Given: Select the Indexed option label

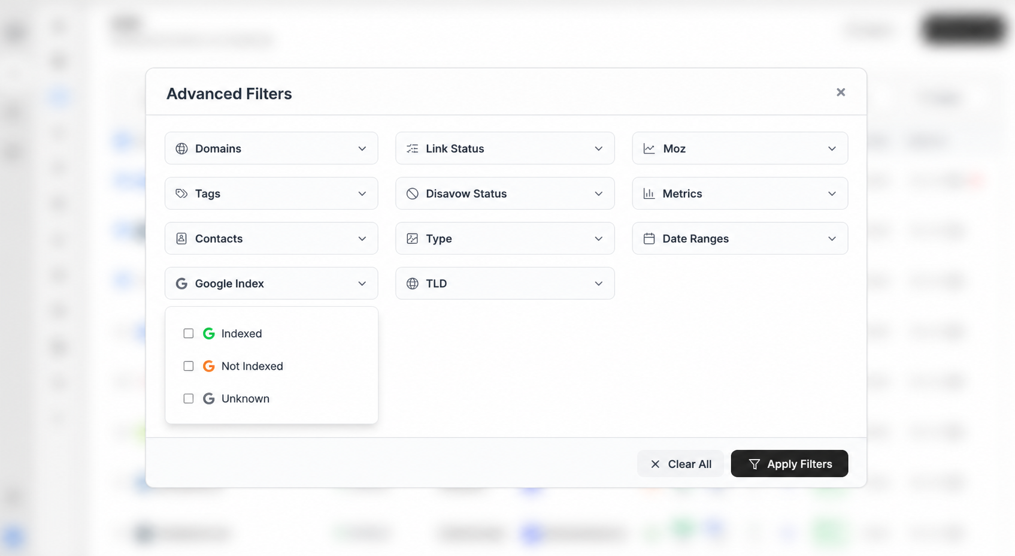Looking at the screenshot, I should click(241, 334).
